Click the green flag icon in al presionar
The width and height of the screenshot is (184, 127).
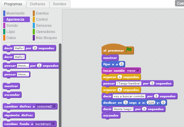tap(129, 50)
